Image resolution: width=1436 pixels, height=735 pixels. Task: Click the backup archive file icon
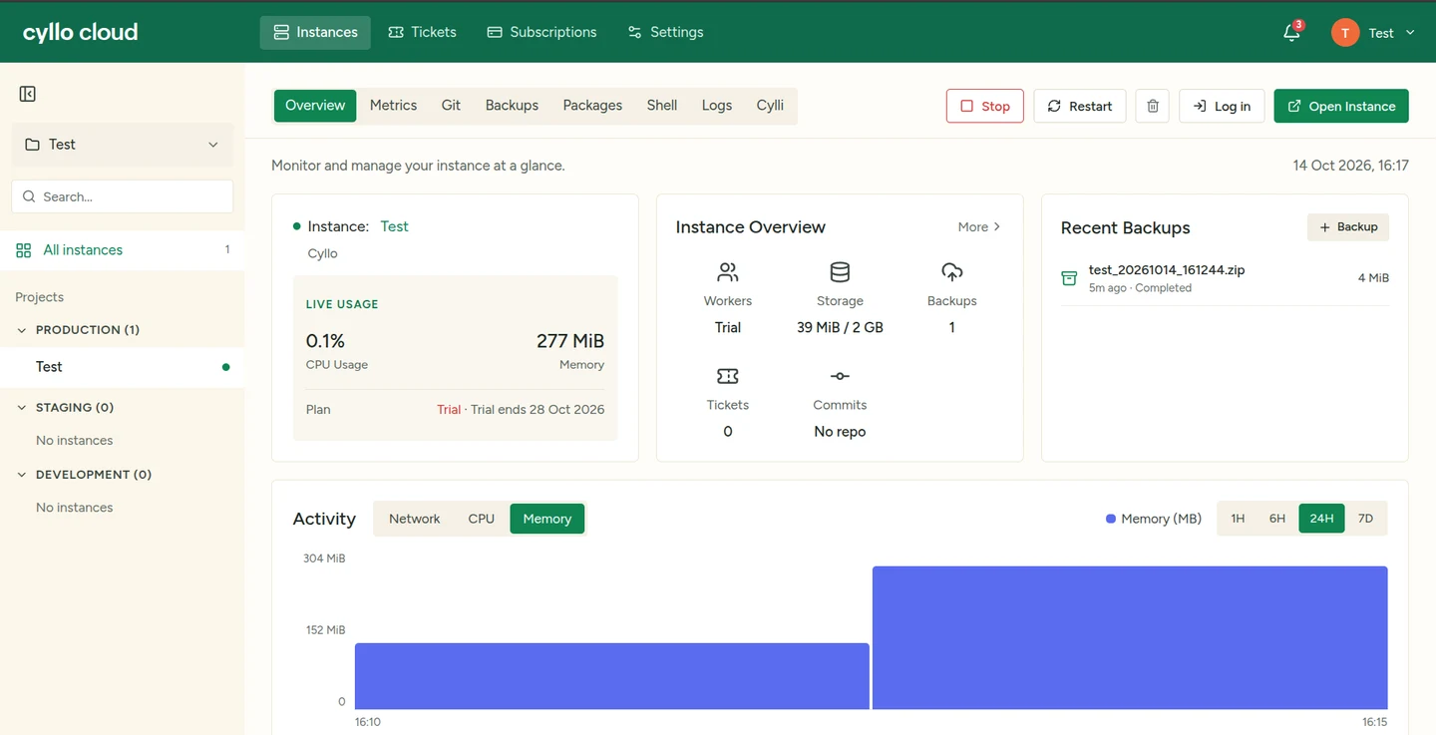[1069, 278]
